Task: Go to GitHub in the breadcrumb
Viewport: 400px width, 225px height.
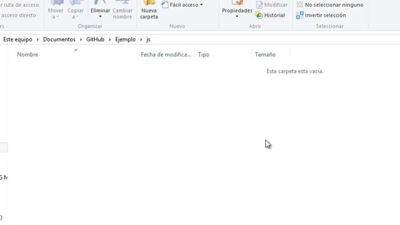Action: pos(95,39)
